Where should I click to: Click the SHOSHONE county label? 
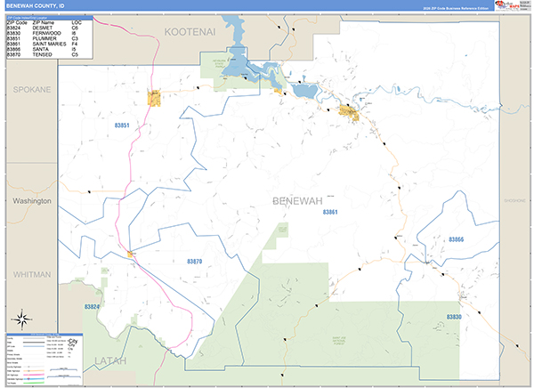pos(514,200)
